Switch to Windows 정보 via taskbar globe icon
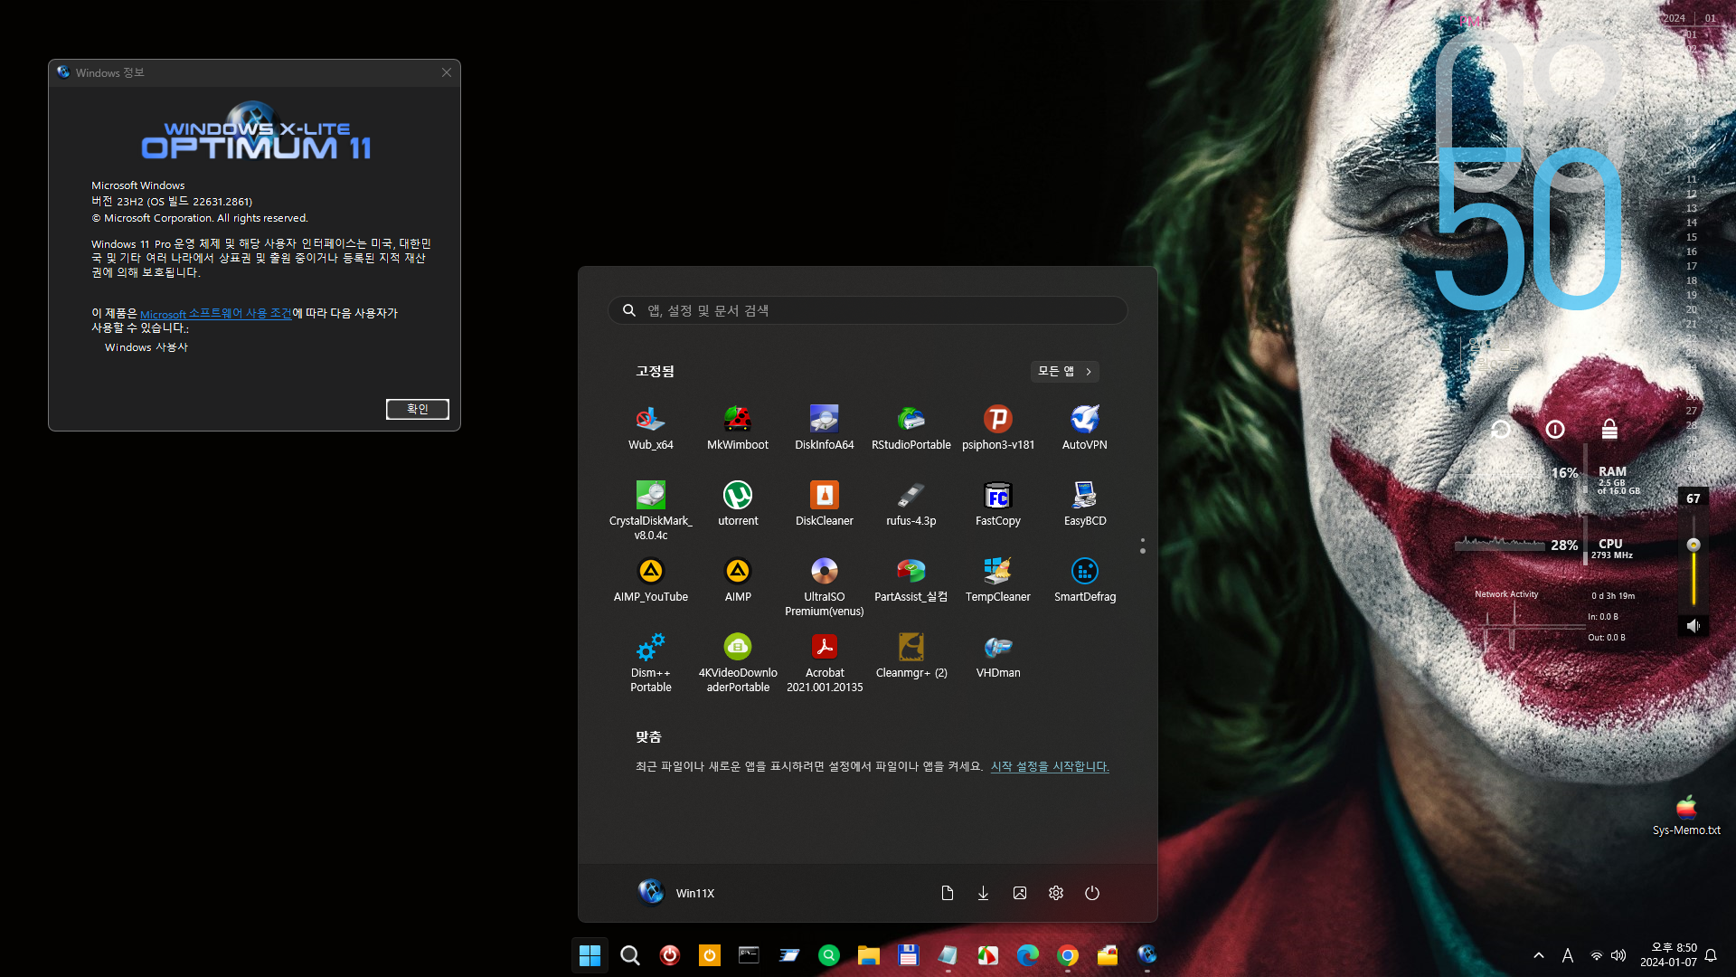This screenshot has width=1736, height=977. [x=1147, y=955]
